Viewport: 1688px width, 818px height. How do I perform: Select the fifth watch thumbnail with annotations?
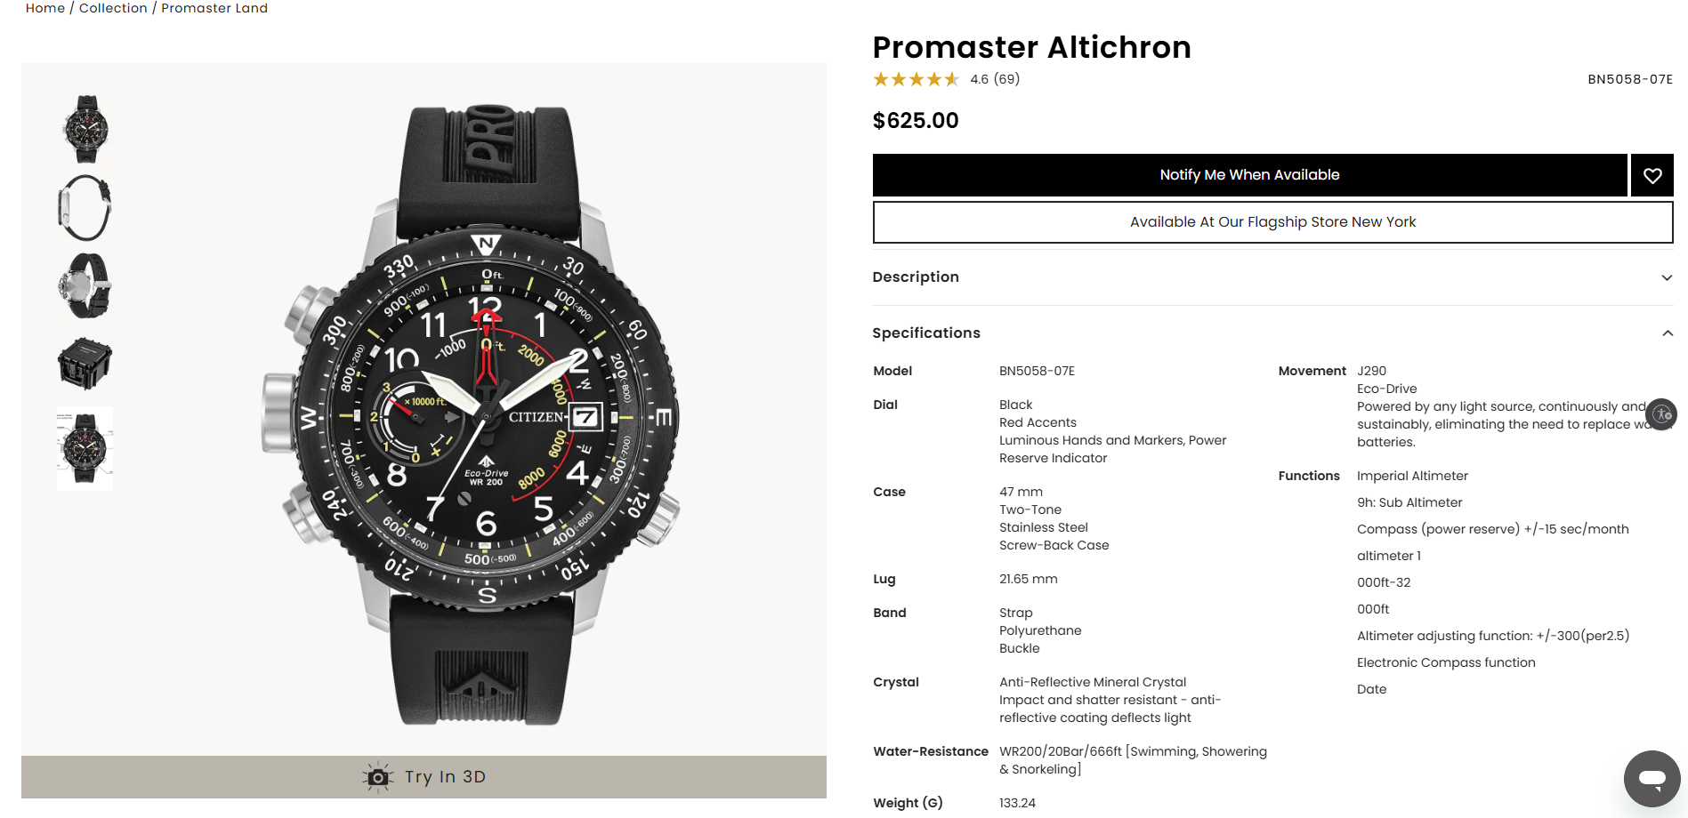(x=85, y=448)
